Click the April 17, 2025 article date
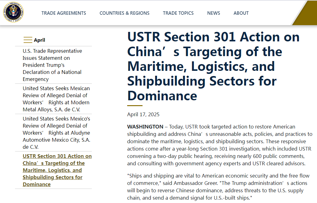This screenshot has width=317, height=203. [x=143, y=115]
